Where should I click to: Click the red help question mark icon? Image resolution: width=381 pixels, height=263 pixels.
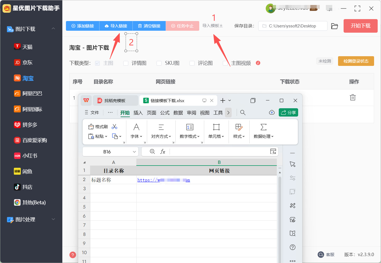[73, 255]
